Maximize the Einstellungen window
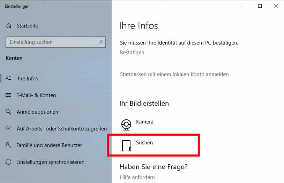The height and width of the screenshot is (183, 284). click(260, 6)
